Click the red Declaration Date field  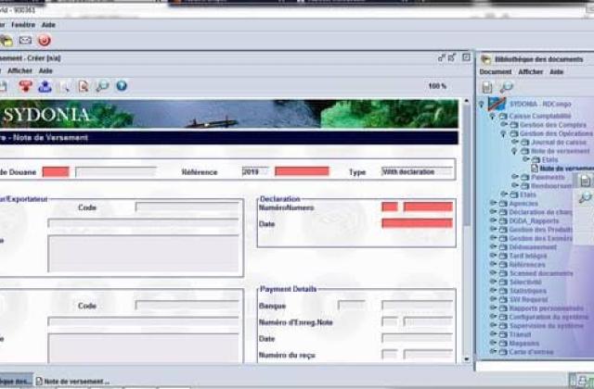point(417,223)
